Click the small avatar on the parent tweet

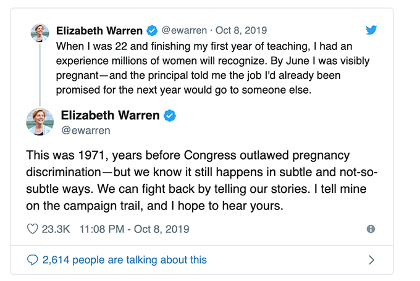40,33
